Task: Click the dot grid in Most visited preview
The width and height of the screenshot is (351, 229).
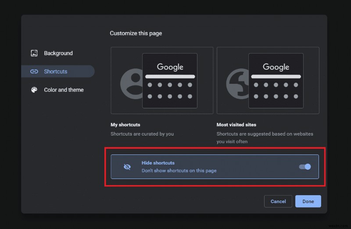Action: point(276,90)
